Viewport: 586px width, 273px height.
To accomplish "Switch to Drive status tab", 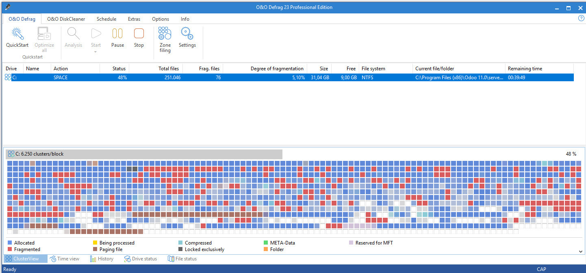I will 141,259.
